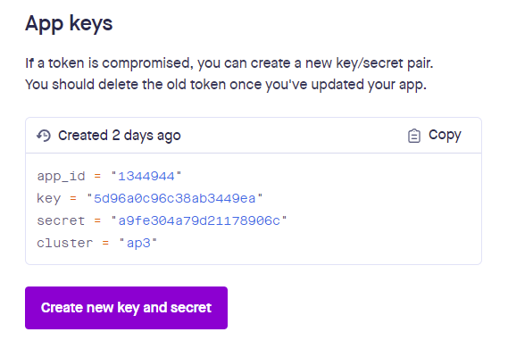Click the app_id variable name
The height and width of the screenshot is (357, 508).
pos(61,177)
